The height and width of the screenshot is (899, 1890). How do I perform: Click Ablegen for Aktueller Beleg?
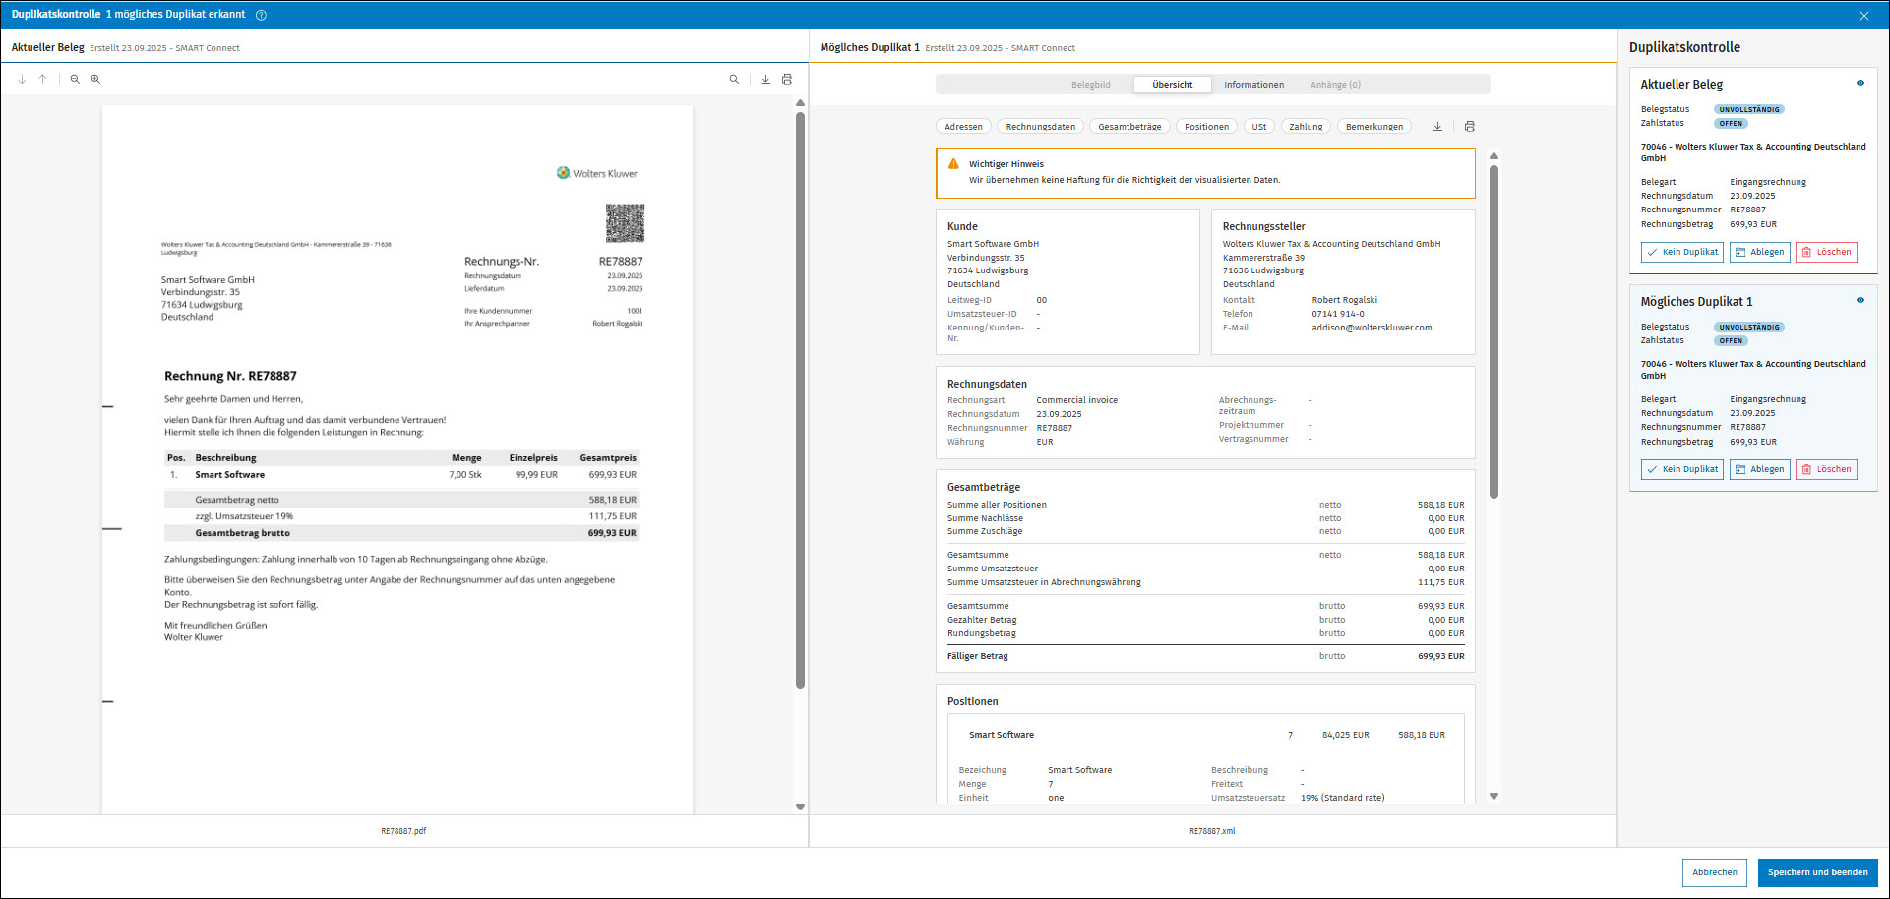(1760, 252)
